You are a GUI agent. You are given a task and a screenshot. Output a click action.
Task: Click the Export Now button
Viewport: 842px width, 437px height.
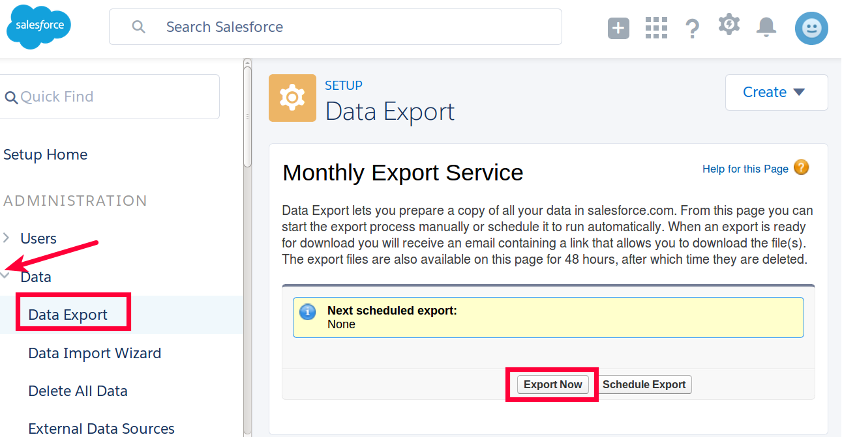click(552, 384)
